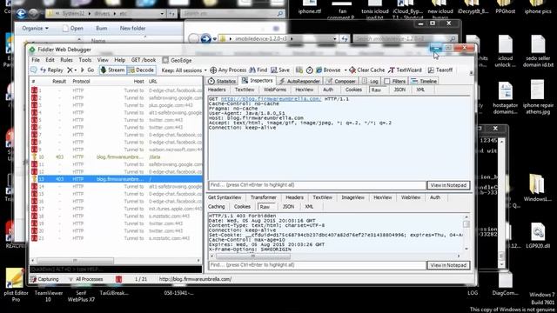Click the request Find text field

(317, 185)
